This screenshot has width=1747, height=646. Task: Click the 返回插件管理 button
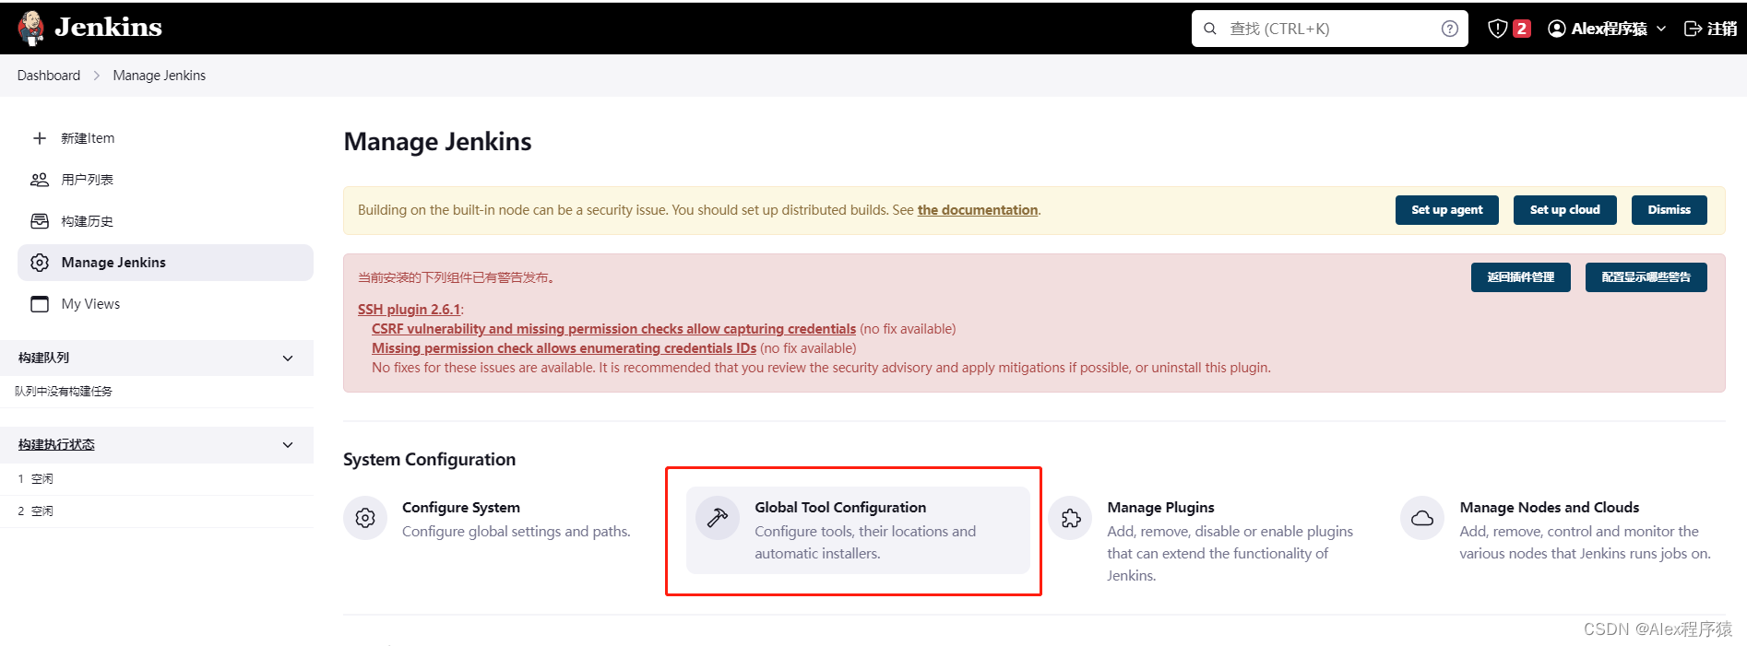(1520, 277)
